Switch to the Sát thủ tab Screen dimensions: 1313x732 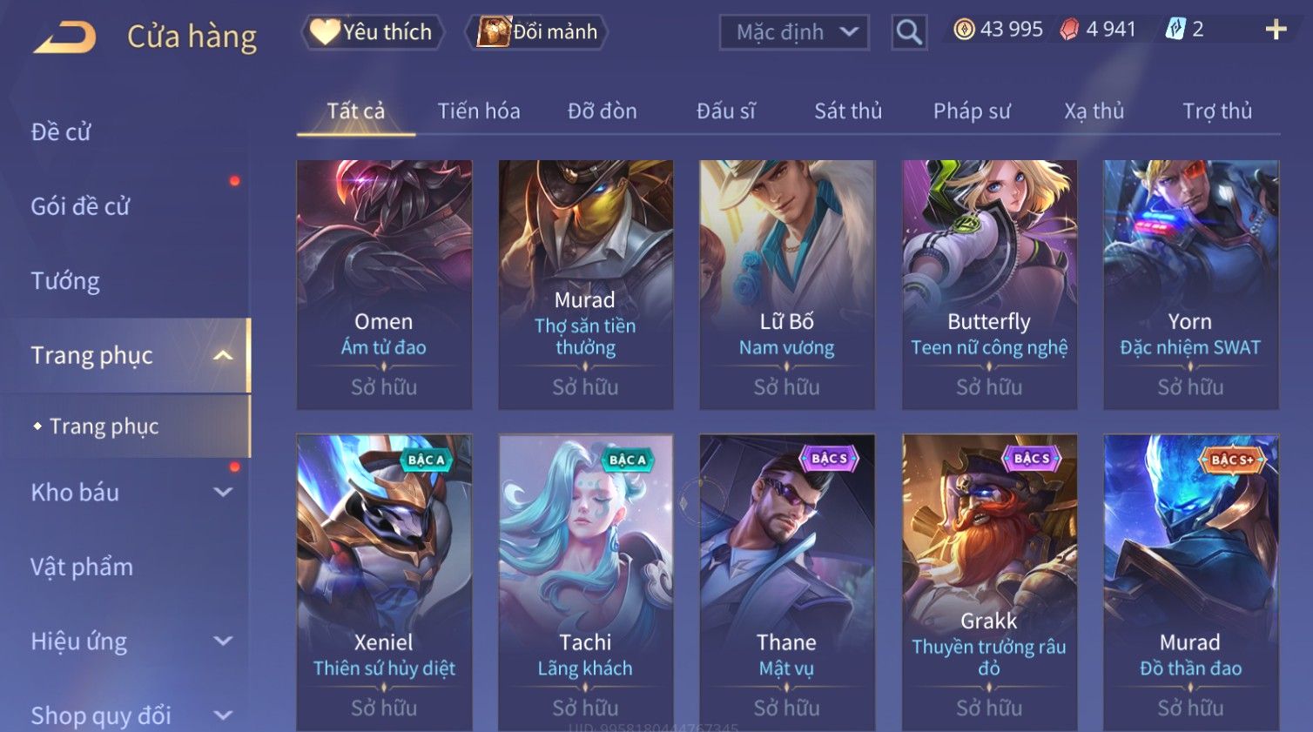pyautogui.click(x=848, y=111)
